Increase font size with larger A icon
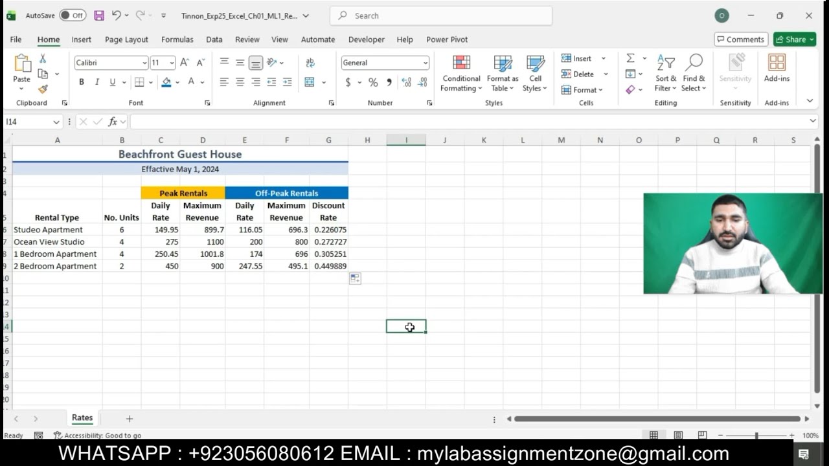 tap(185, 63)
